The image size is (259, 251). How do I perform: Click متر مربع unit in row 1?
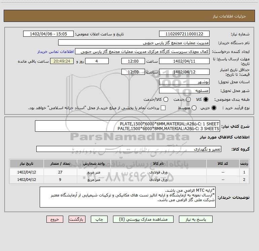click(x=94, y=172)
